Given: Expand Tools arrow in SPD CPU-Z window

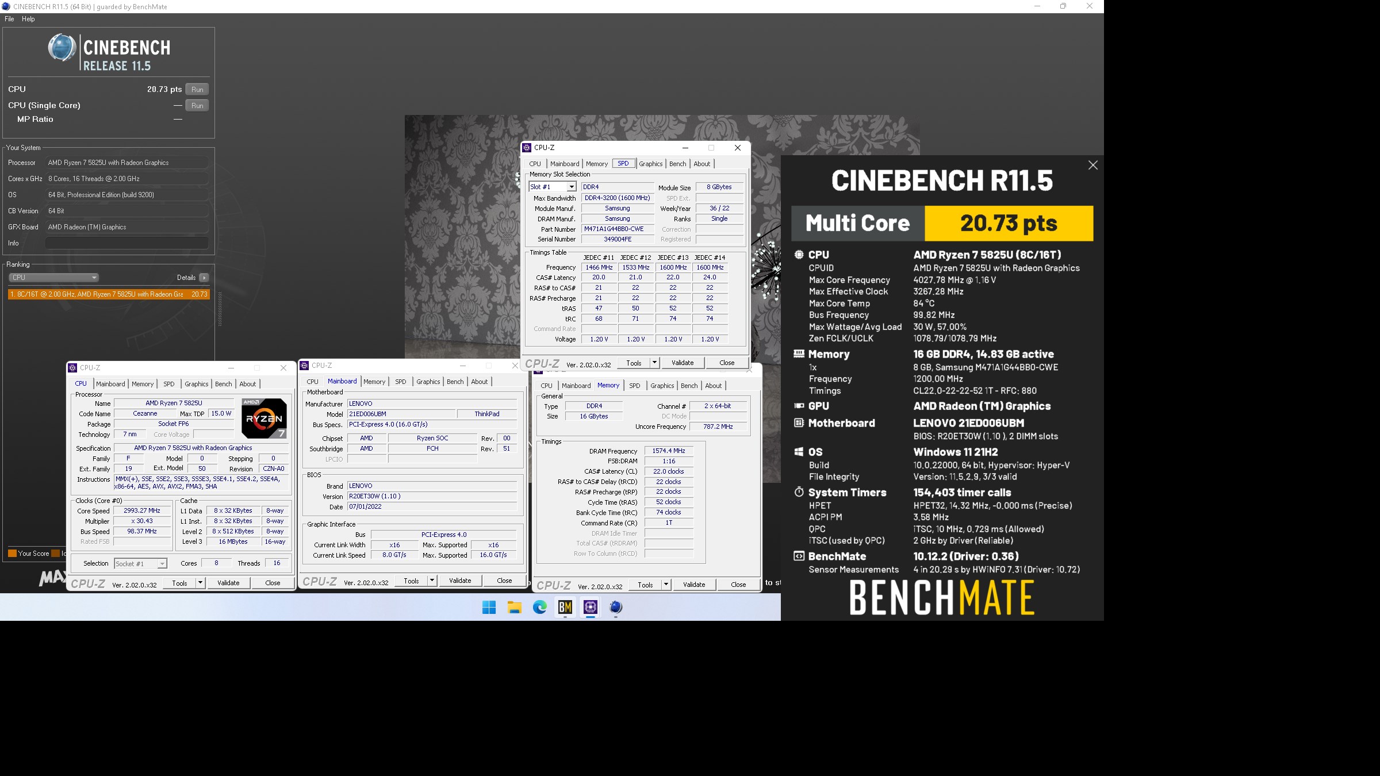Looking at the screenshot, I should 654,363.
